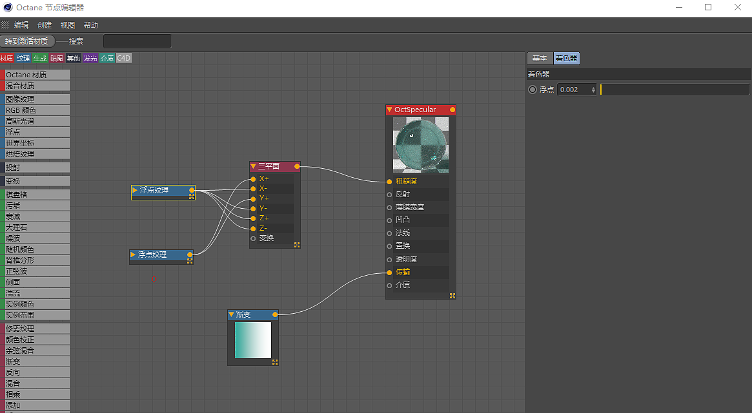Open the 视图 menu
Screen dimensions: 752x413
click(68, 25)
